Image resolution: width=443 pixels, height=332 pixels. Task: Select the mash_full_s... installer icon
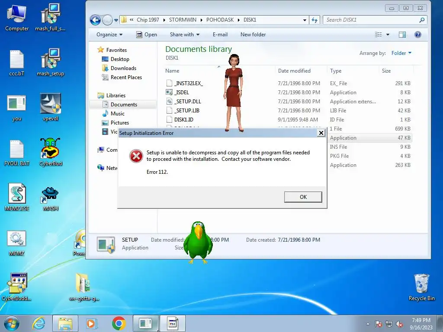point(50,17)
